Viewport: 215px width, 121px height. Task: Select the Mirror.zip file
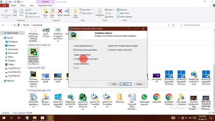[x=120, y=98]
